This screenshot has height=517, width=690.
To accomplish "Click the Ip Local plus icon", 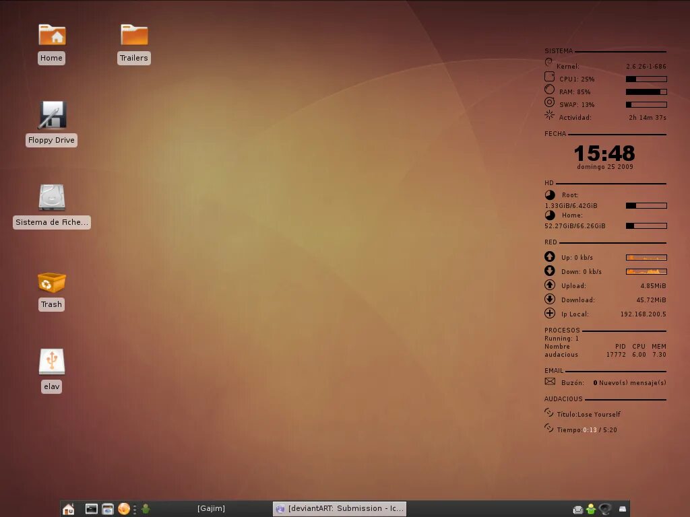I will (550, 313).
